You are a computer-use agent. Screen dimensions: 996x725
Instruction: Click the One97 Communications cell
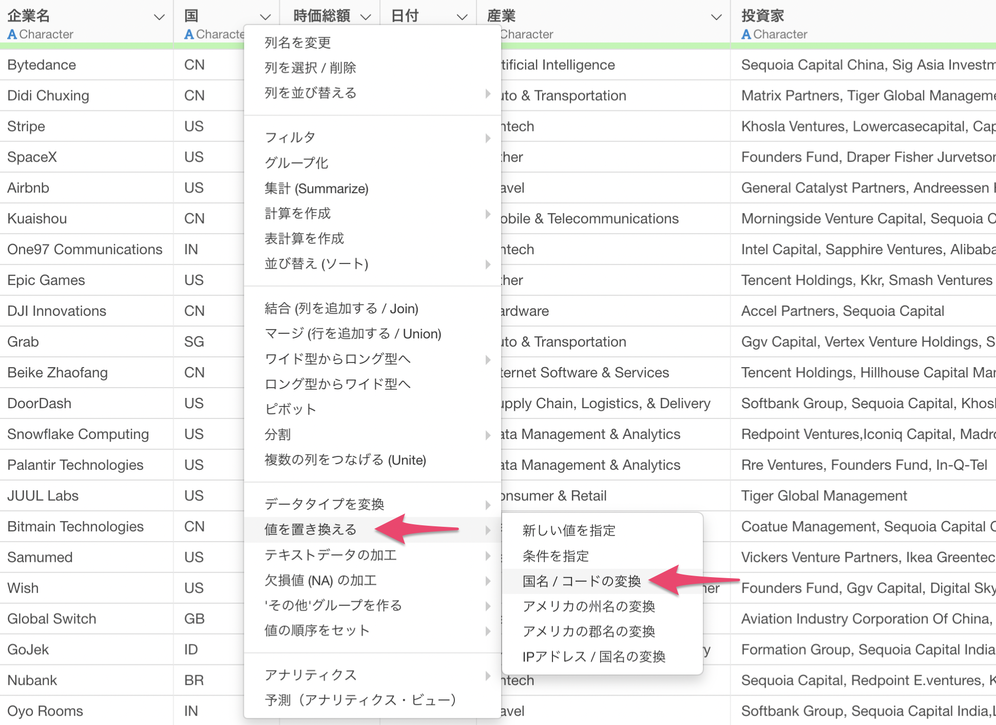point(86,250)
